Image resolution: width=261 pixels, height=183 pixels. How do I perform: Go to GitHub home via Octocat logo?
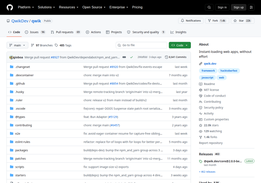(10, 7)
